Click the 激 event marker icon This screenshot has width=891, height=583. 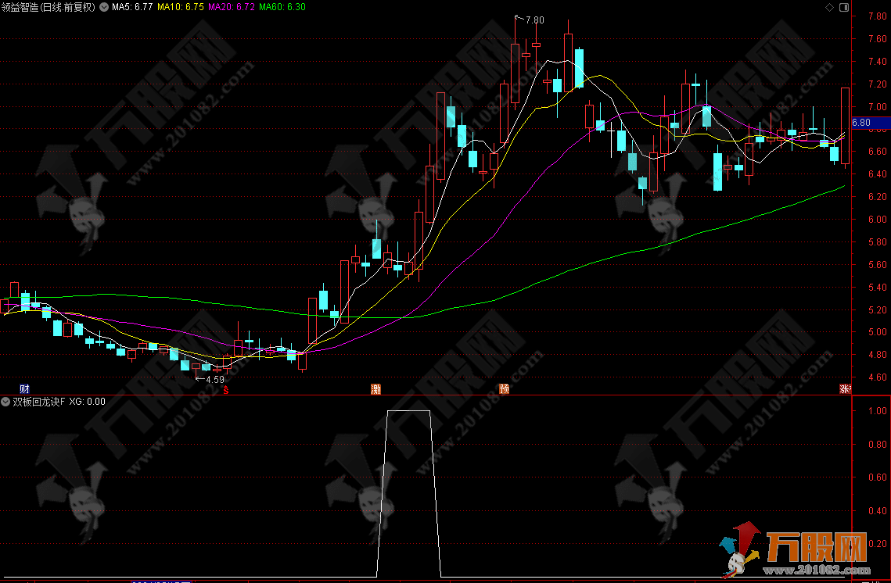375,388
